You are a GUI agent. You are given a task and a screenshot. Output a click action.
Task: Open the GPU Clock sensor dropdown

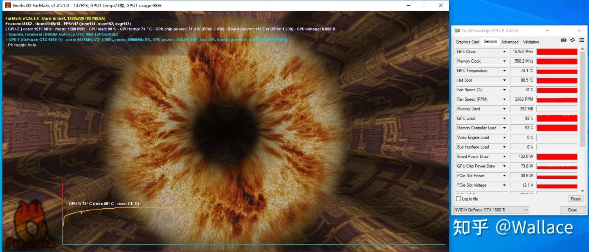point(505,52)
